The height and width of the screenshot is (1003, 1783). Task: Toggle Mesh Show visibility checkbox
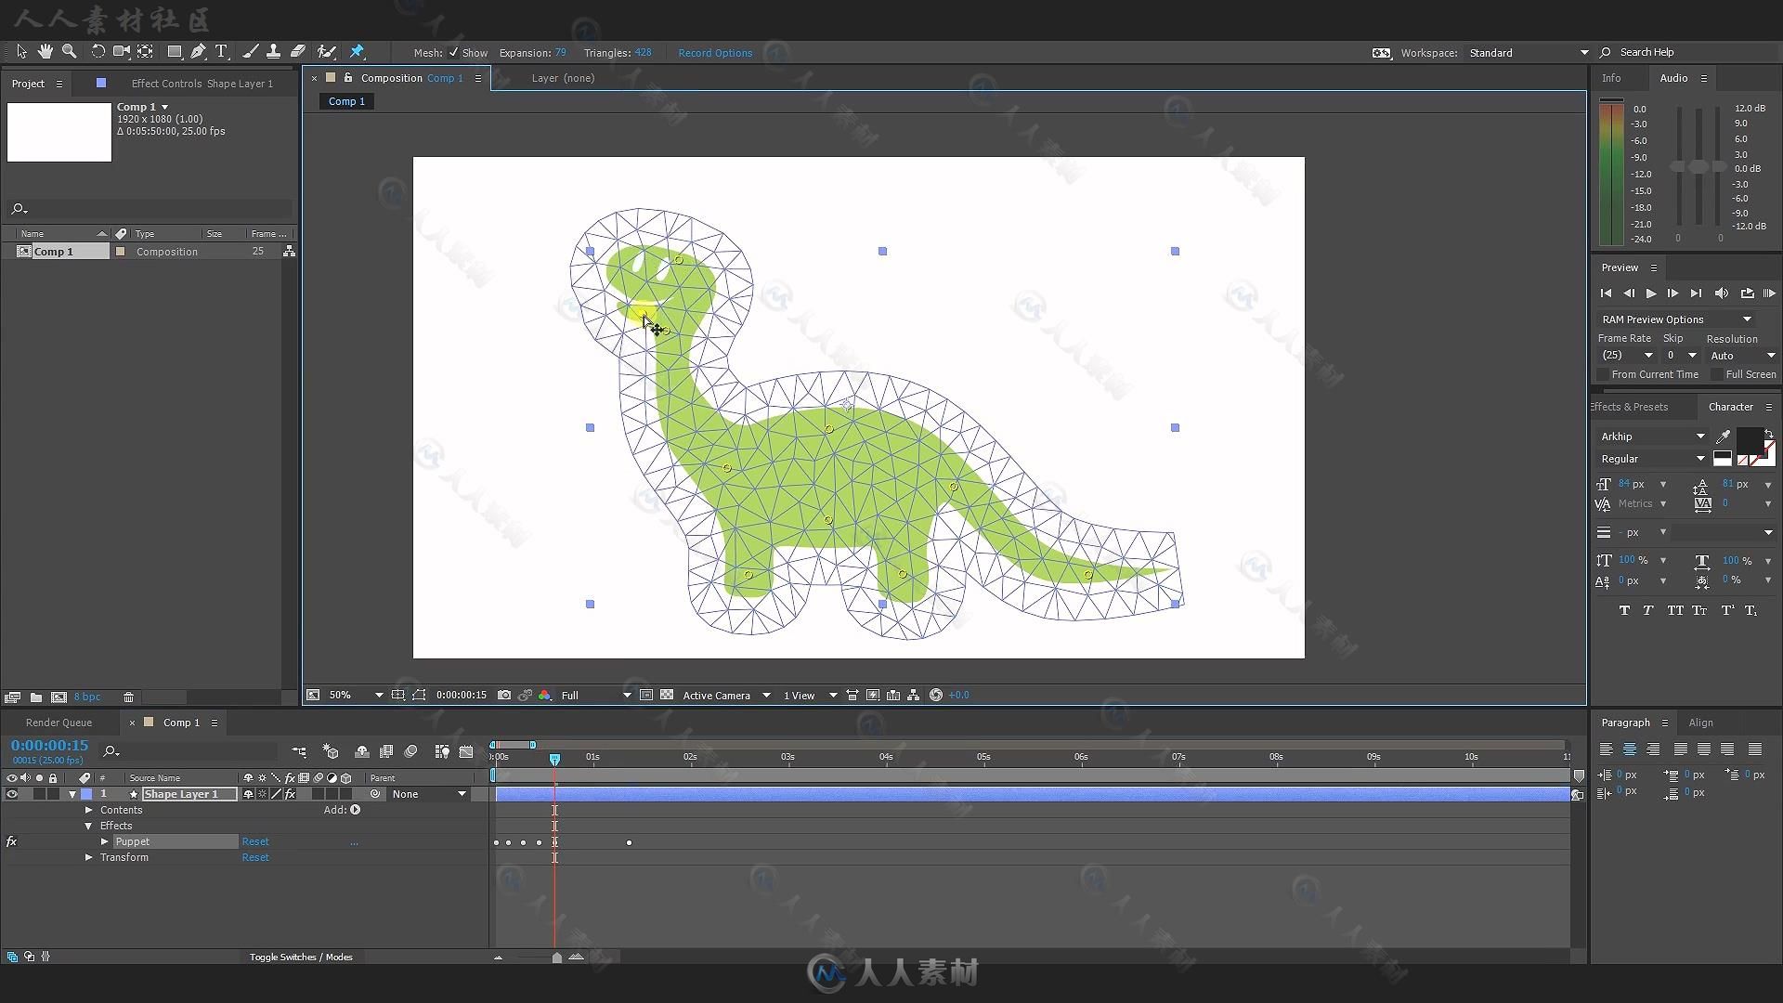click(450, 51)
